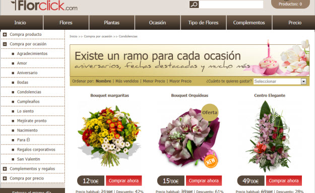Open the Seleccionar price dropdown arrow
The height and width of the screenshot is (193, 315).
click(x=303, y=81)
